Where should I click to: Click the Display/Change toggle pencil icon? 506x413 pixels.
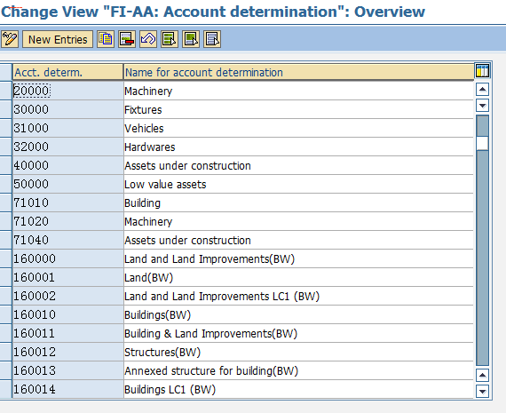pyautogui.click(x=10, y=39)
